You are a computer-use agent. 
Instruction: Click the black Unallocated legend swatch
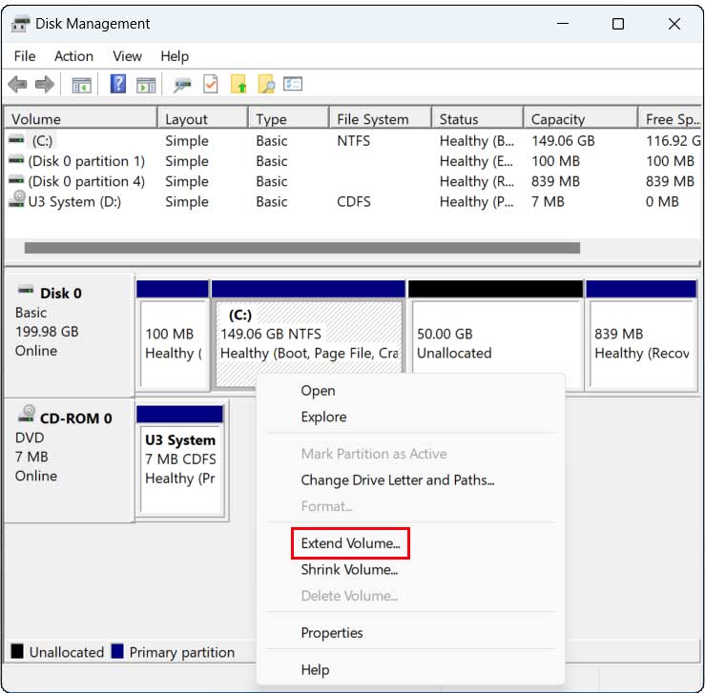(17, 651)
